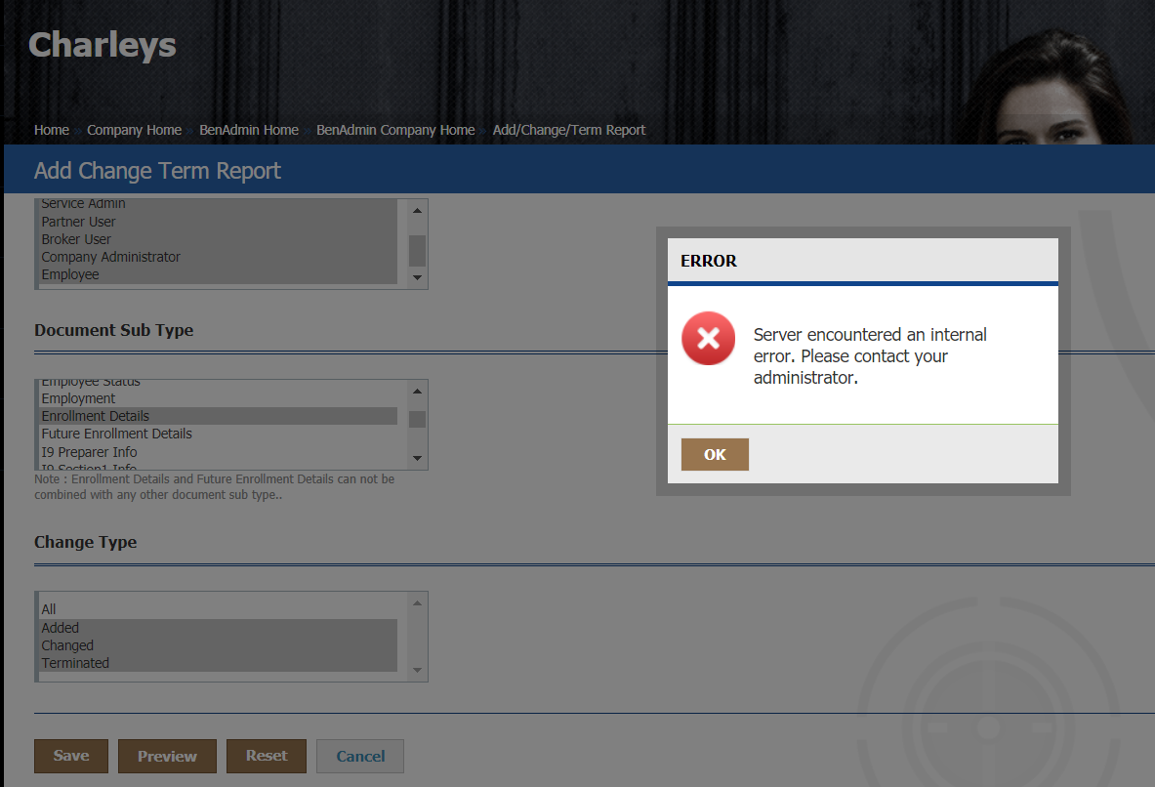Select Enrollment Details in sub type list
Screen dimensions: 1155x787
[96, 416]
